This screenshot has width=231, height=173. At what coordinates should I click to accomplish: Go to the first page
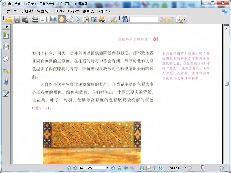(69, 168)
